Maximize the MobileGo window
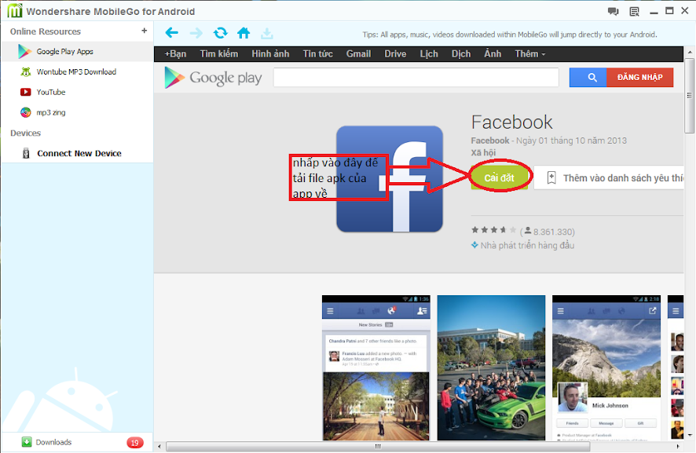 [x=669, y=11]
